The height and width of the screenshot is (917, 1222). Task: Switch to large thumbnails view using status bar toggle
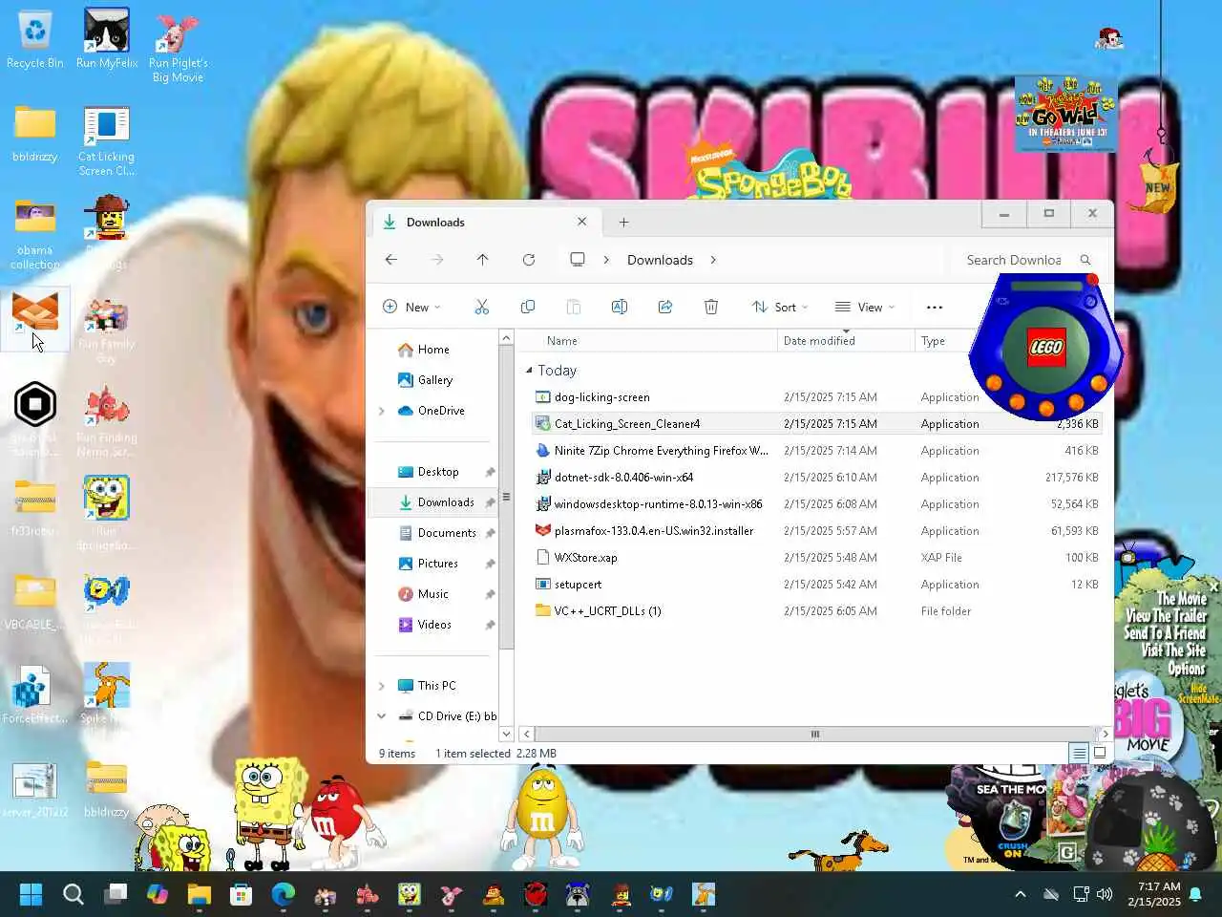coord(1100,753)
